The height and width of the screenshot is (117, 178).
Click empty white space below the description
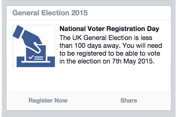(88, 80)
